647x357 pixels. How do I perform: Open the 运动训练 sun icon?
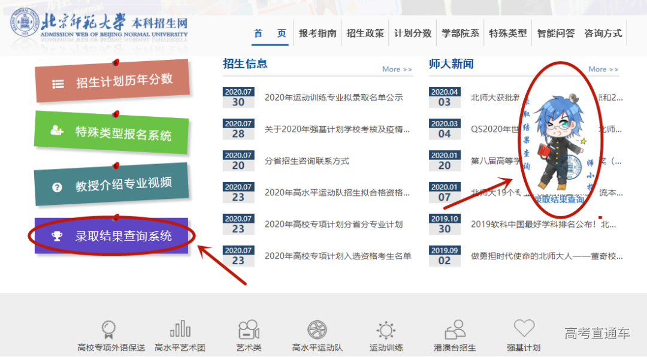point(386,330)
